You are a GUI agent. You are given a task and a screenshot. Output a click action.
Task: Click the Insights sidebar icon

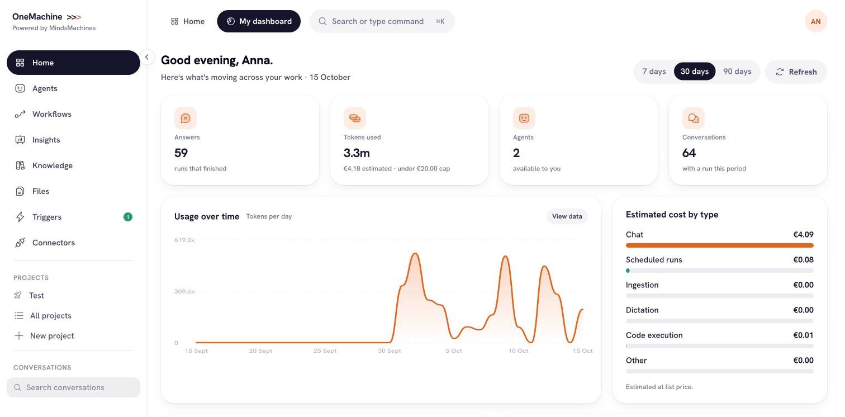coord(20,140)
